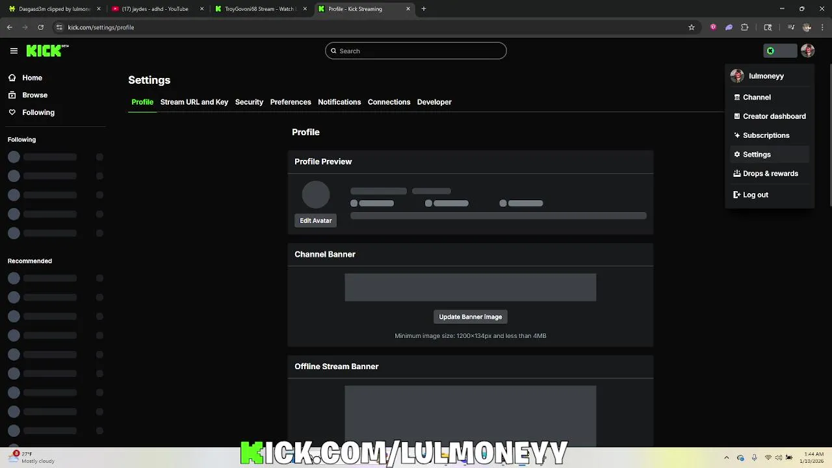Image resolution: width=832 pixels, height=468 pixels.
Task: Go back in browser history
Action: (x=10, y=27)
